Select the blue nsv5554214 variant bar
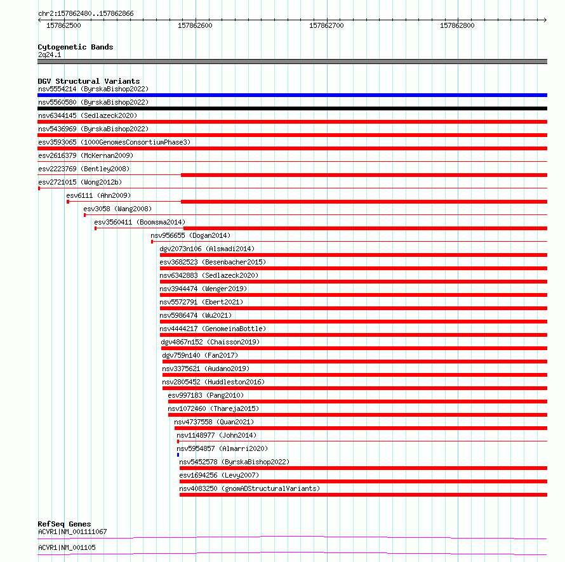The width and height of the screenshot is (565, 562). (292, 95)
